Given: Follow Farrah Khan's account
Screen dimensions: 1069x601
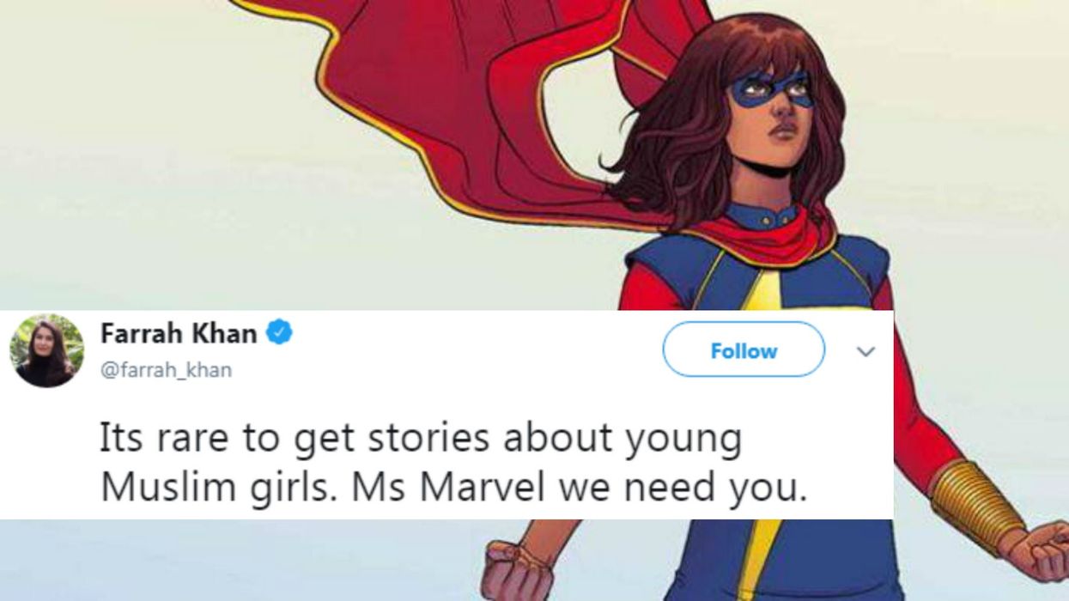Looking at the screenshot, I should point(744,350).
